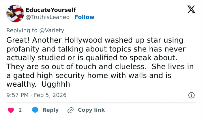Click the chain link icon
Viewport: 202px width, 118px height.
tap(70, 110)
